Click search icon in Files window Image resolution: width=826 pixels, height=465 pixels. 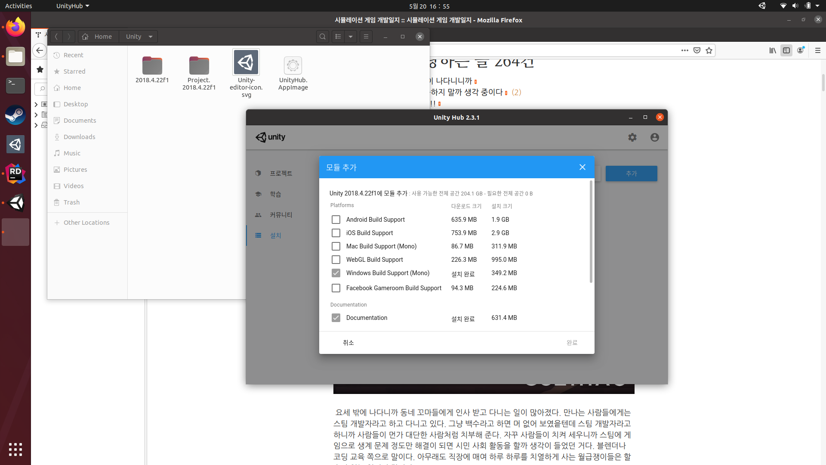point(323,37)
